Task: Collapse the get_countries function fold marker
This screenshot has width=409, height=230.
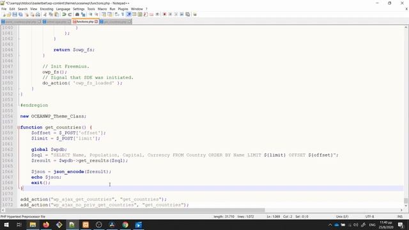Action: [19, 128]
